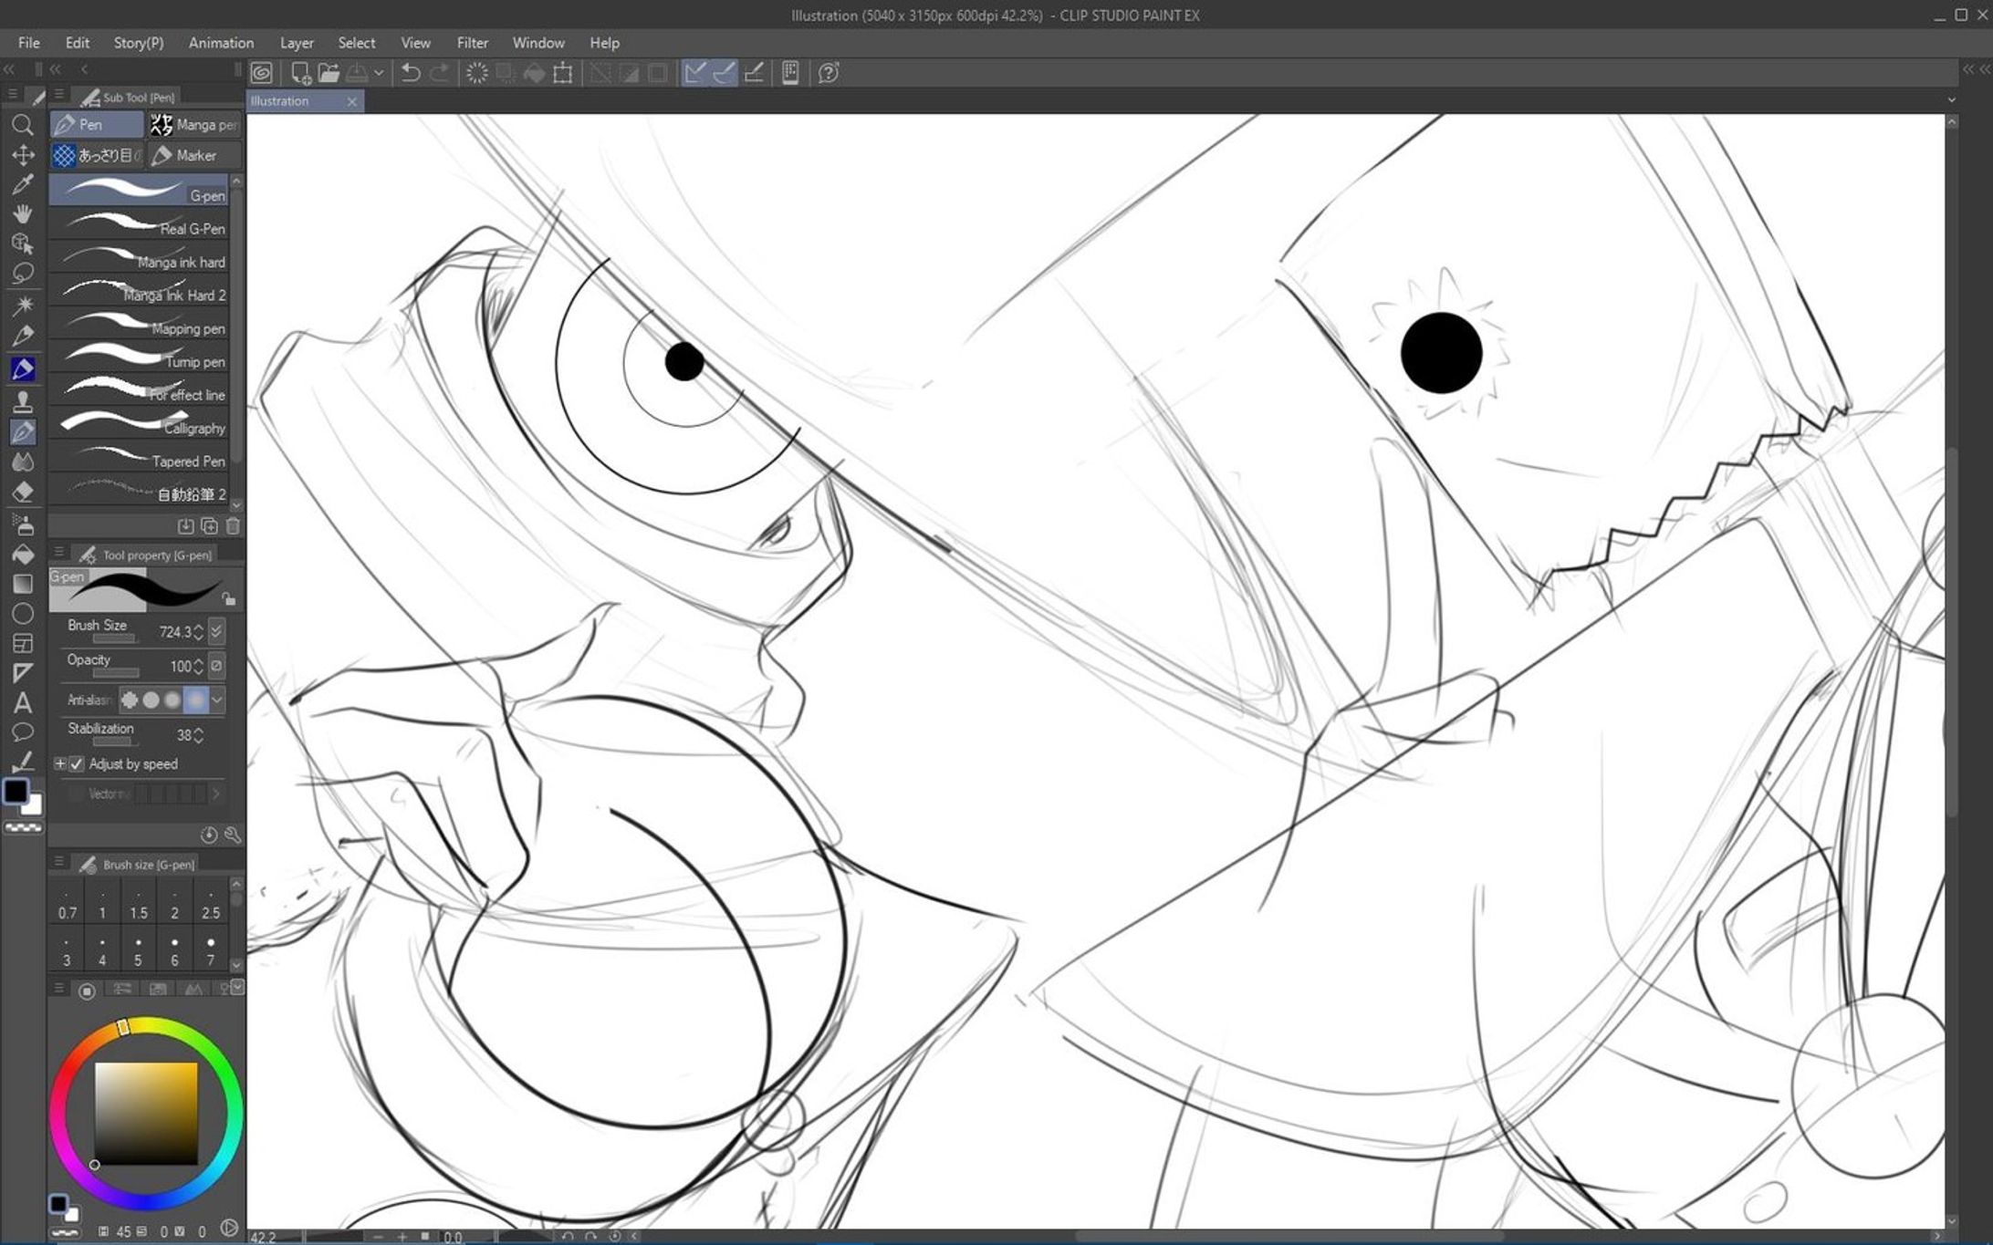Expand the save dropdown arrow in command bar
The width and height of the screenshot is (1993, 1245).
(379, 73)
